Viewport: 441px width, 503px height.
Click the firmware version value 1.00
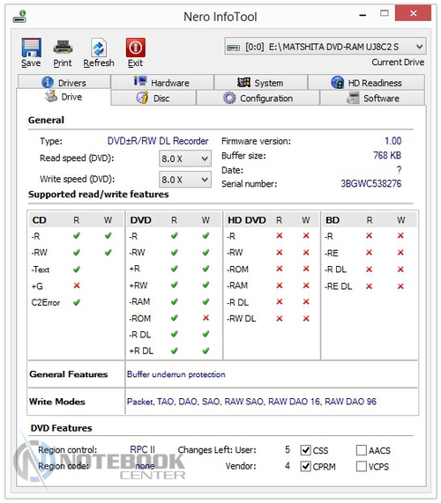click(393, 141)
